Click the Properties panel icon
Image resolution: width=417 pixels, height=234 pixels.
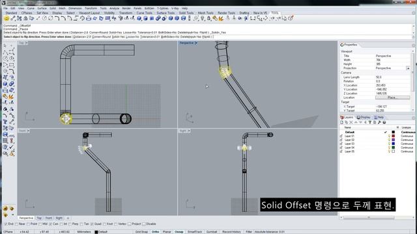click(342, 45)
